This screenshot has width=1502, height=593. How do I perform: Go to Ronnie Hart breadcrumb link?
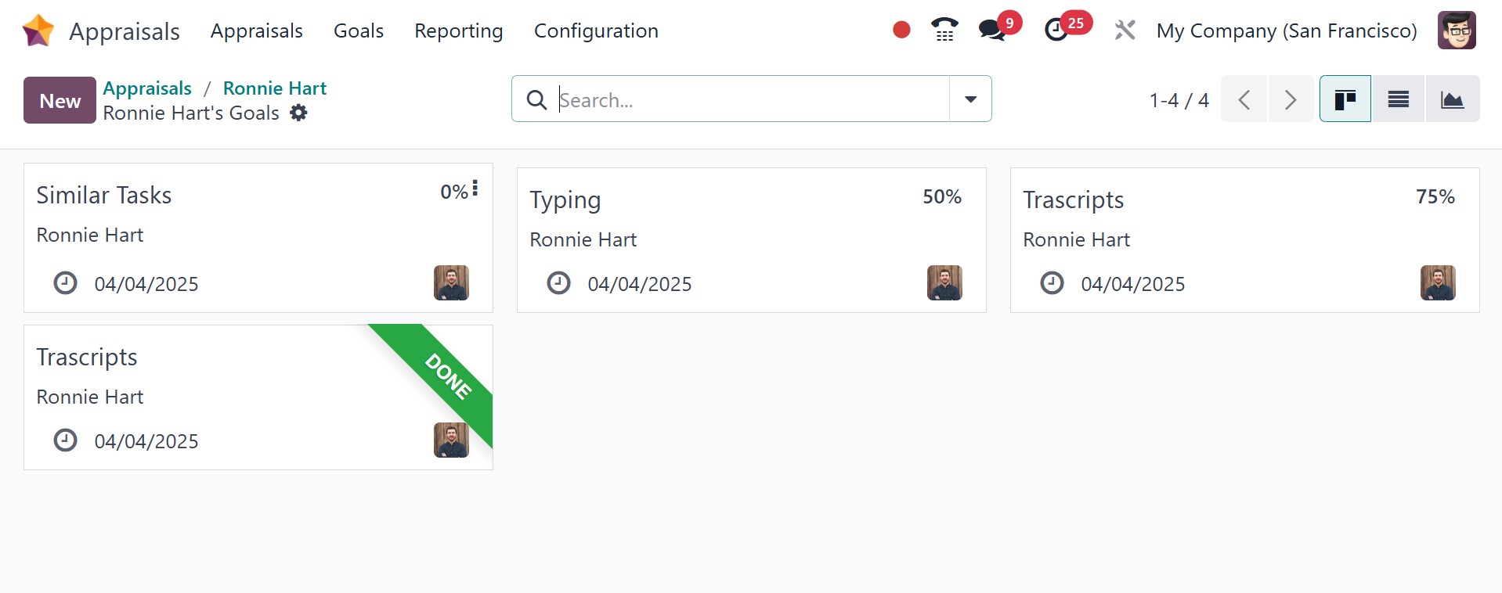click(274, 88)
